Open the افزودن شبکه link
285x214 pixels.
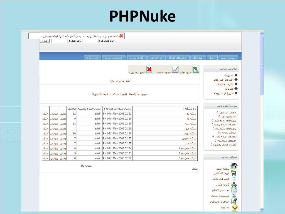coord(120,94)
